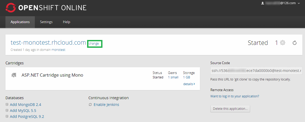Click the change link next to app URL
Viewport: 305px width, 122px height.
[x=94, y=44]
